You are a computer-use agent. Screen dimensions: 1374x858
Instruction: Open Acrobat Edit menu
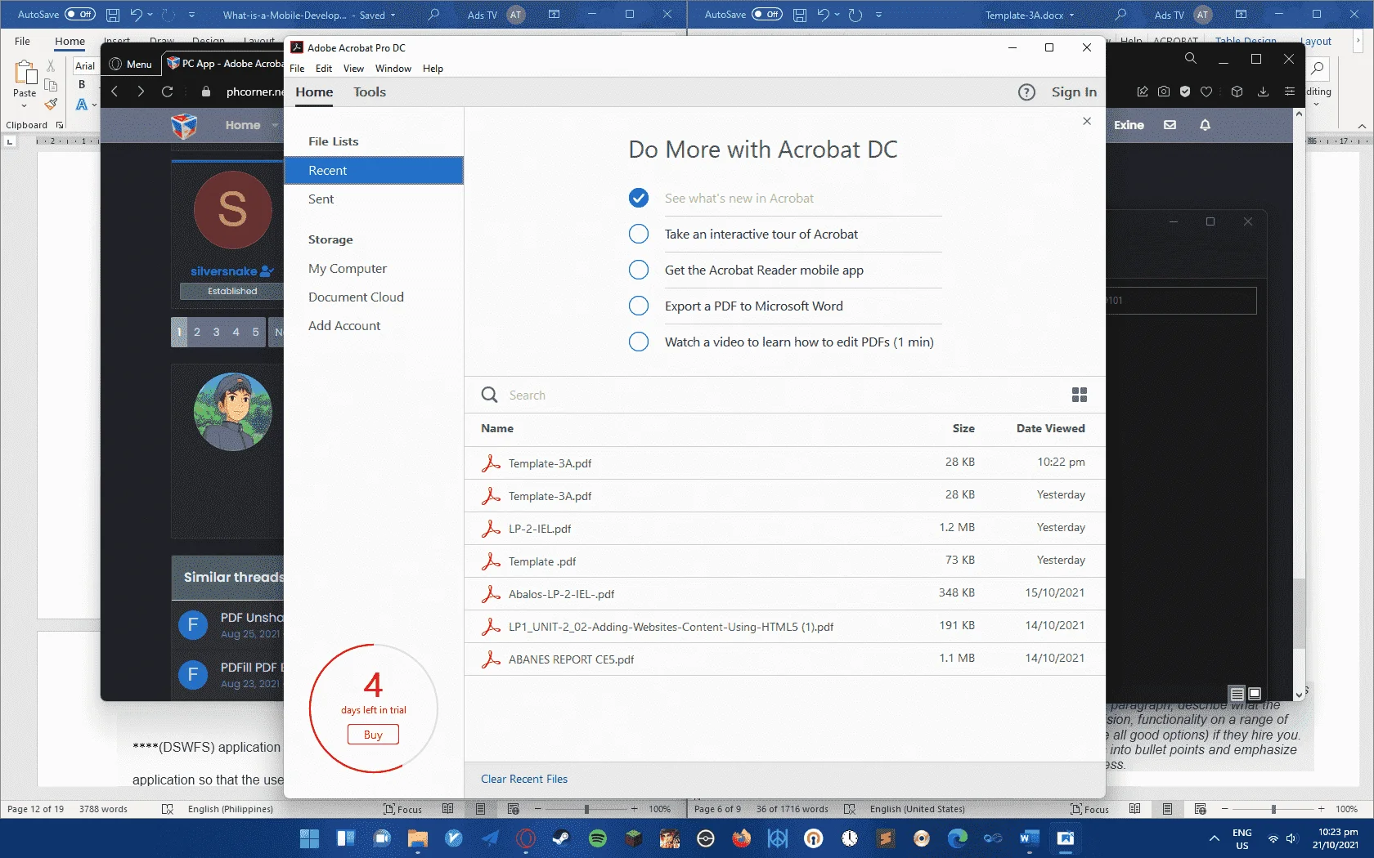(324, 69)
